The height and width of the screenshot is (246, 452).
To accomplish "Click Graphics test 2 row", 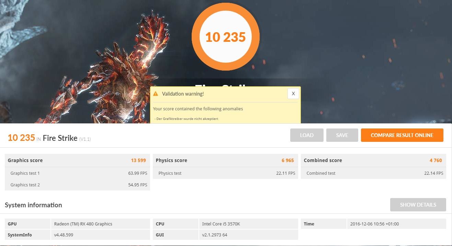I will 78,185.
